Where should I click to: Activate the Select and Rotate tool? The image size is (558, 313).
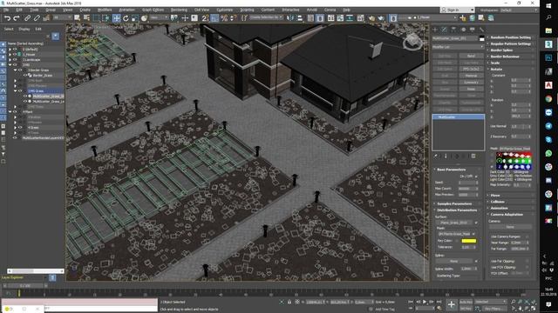126,17
